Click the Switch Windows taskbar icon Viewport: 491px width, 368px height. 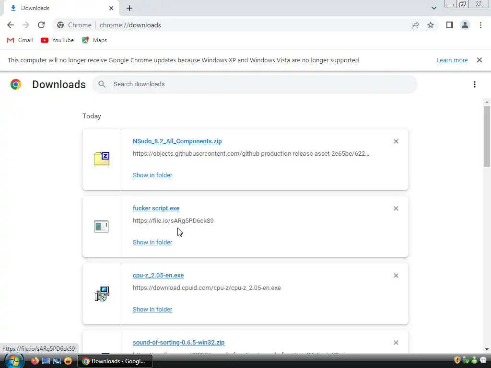click(57, 361)
